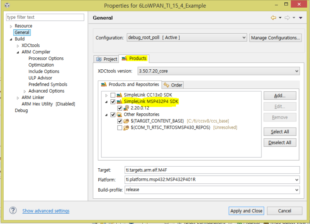Check the COM_TI_RTSC_TIRTOSMSP430_REPOS checkbox

pyautogui.click(x=120, y=128)
